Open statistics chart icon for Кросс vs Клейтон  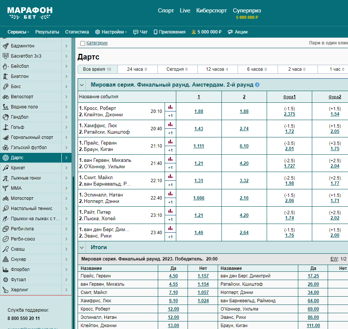pos(170,107)
